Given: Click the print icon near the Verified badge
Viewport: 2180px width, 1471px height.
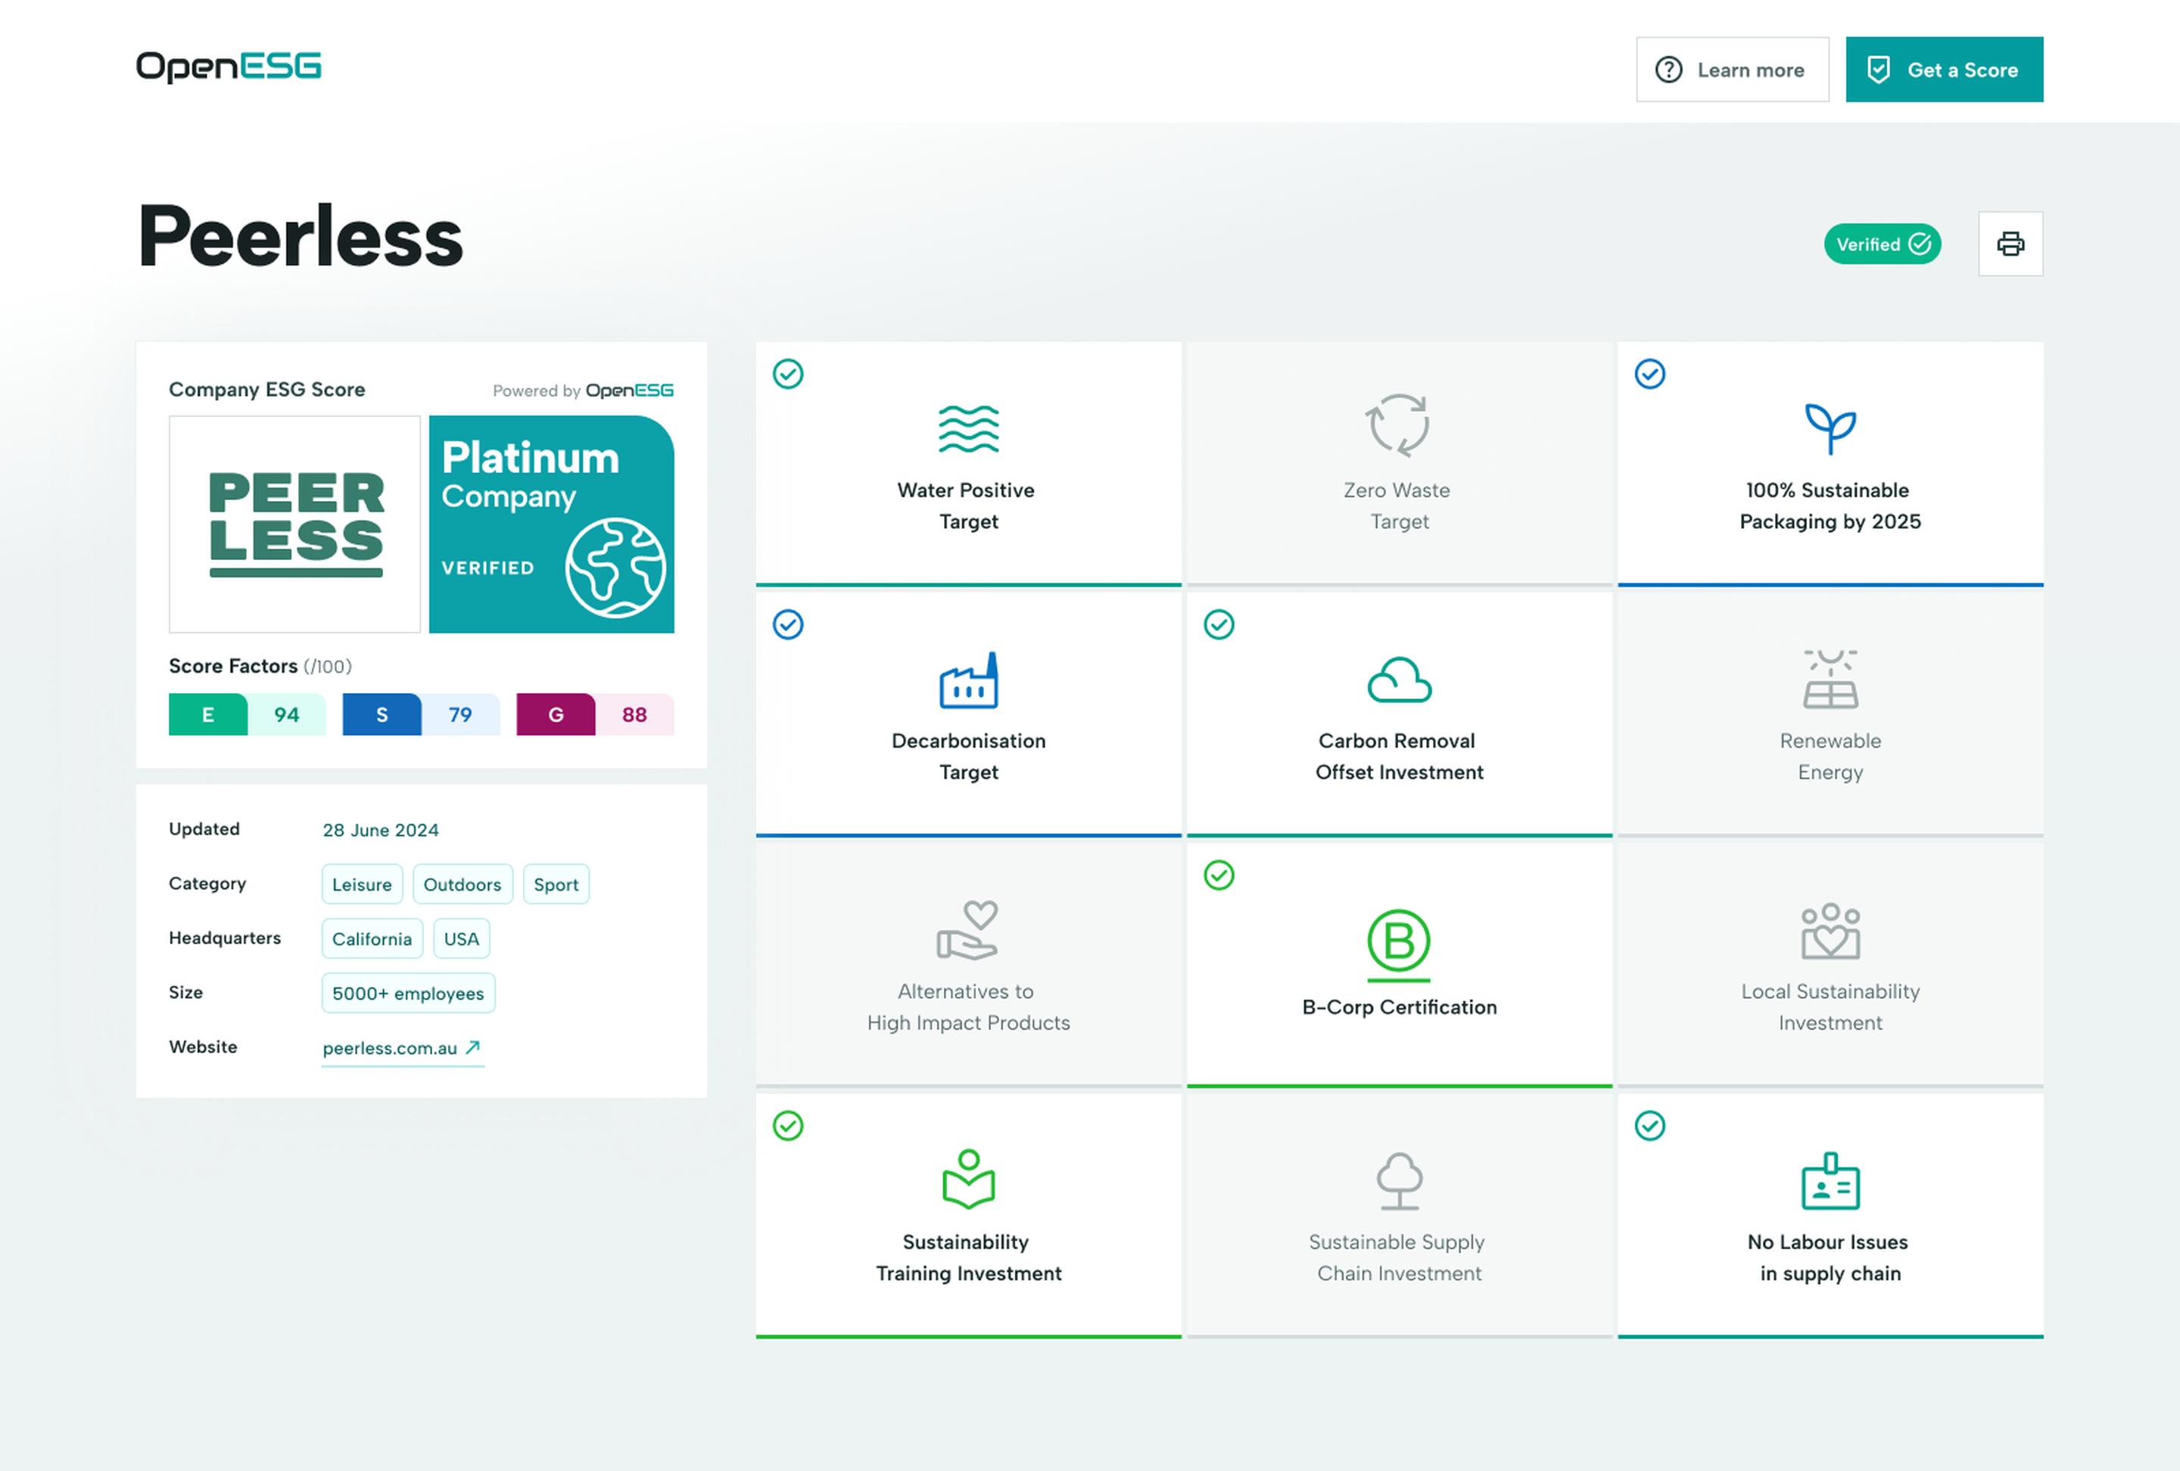Looking at the screenshot, I should coord(2010,244).
